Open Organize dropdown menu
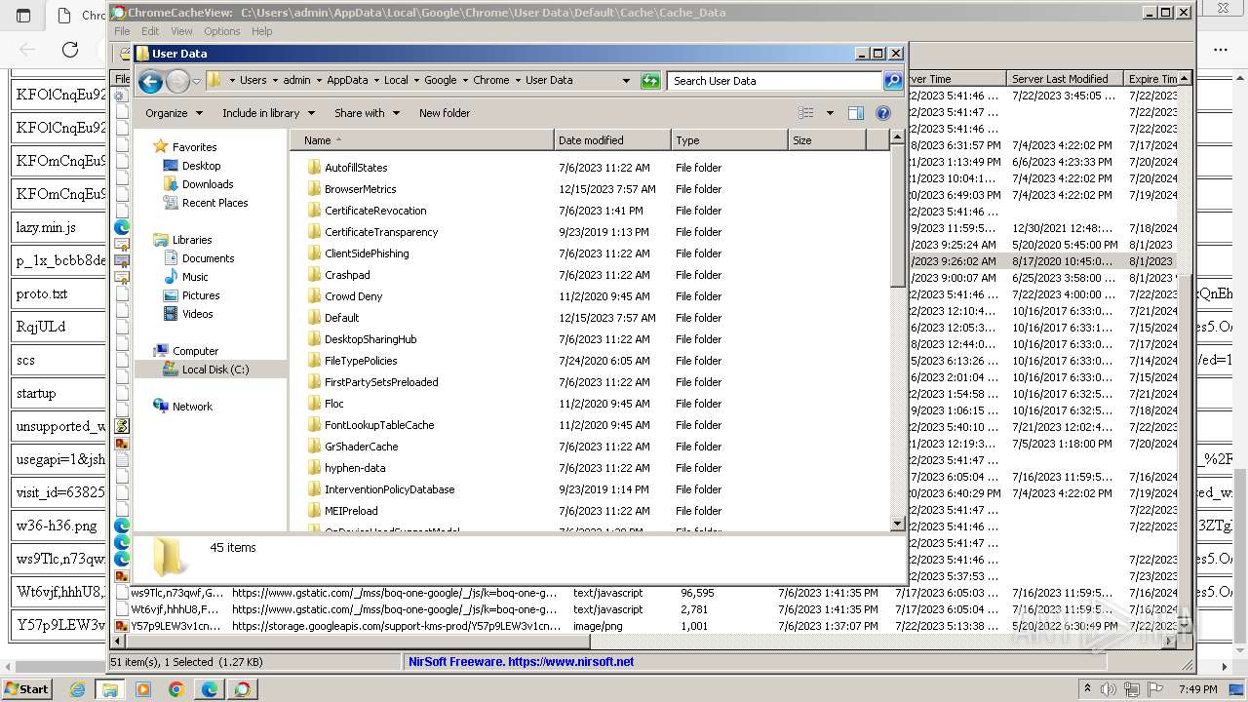1248x702 pixels. pos(174,113)
